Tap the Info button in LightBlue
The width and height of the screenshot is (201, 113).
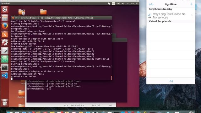click(151, 4)
